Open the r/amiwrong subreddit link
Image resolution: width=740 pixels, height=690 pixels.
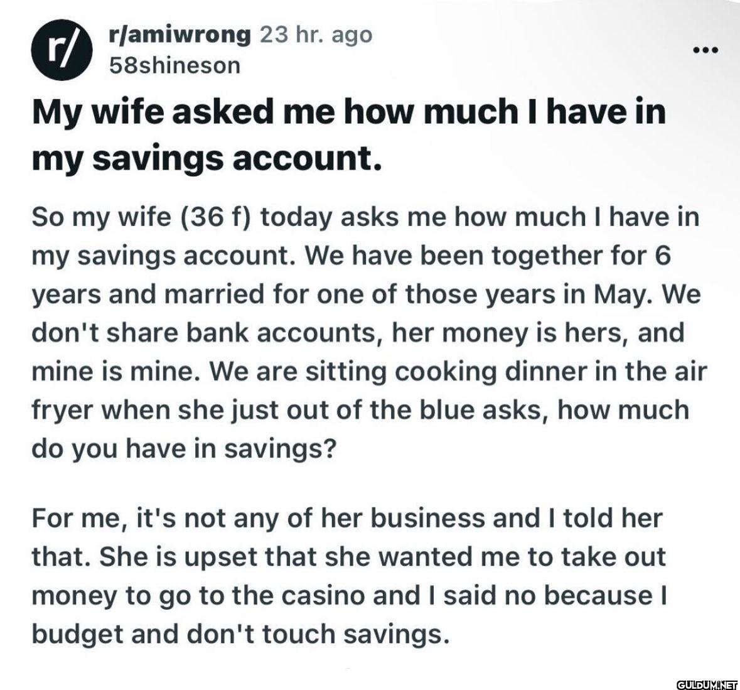180,35
